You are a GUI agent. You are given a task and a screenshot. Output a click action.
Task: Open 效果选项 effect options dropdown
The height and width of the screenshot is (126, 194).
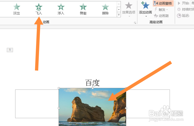point(129,9)
